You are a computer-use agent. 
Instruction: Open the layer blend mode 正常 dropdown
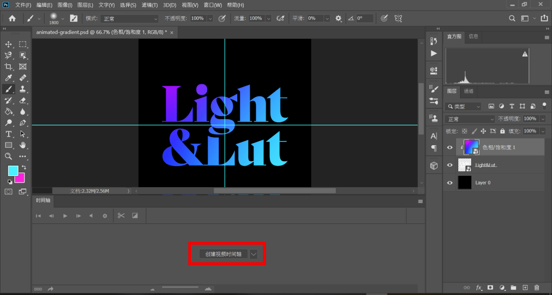click(x=470, y=119)
